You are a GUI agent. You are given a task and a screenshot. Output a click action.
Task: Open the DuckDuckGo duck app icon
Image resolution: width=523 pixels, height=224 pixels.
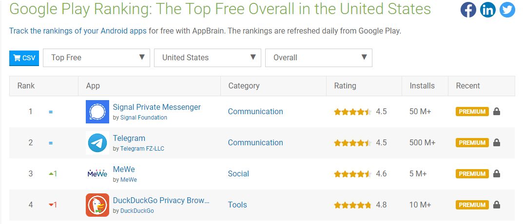(97, 205)
